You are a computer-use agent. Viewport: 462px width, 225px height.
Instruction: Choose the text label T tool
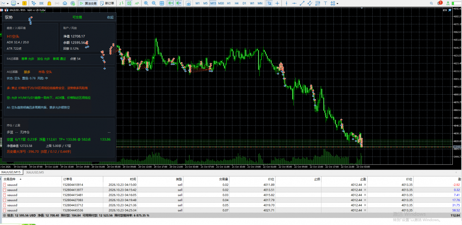pyautogui.click(x=325, y=3)
